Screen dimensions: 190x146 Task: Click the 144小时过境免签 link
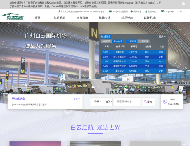coord(120,11)
